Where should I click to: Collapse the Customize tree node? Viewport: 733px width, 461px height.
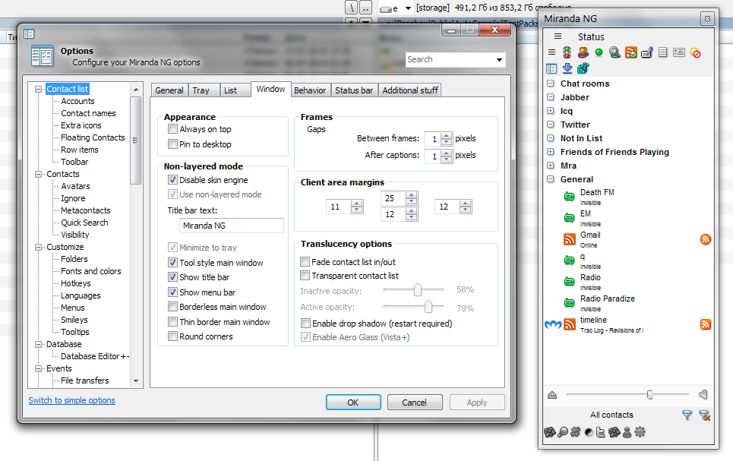[x=38, y=247]
